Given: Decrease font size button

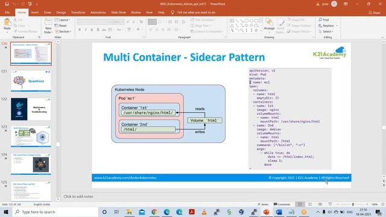Looking at the screenshot, I should coord(134,22).
